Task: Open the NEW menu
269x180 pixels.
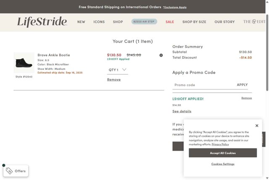Action: [x=81, y=22]
